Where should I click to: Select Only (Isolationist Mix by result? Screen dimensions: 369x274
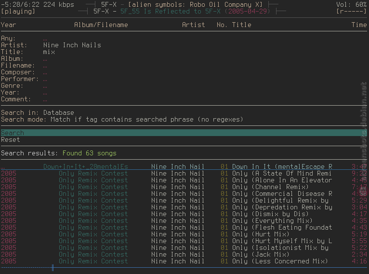click(x=184, y=247)
